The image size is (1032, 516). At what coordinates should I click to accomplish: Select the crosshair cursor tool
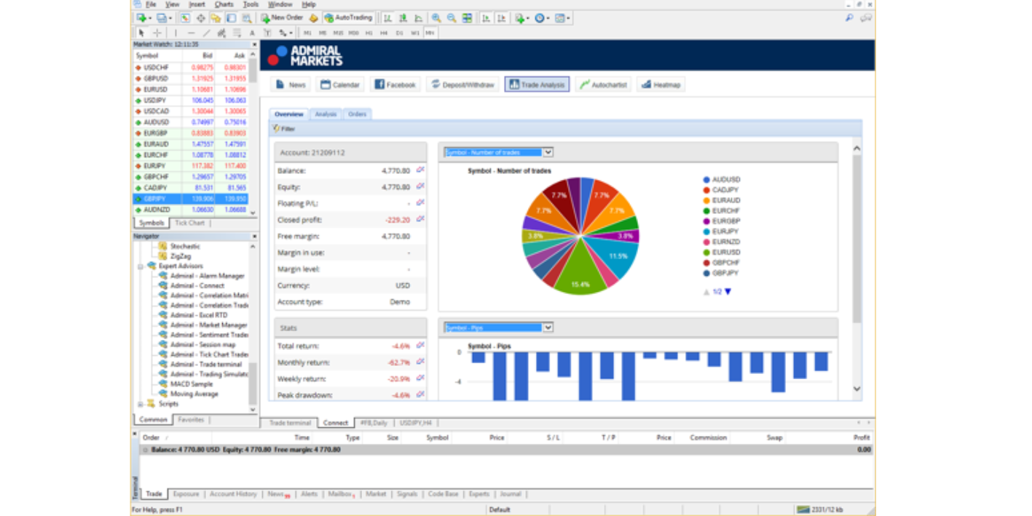[x=157, y=33]
